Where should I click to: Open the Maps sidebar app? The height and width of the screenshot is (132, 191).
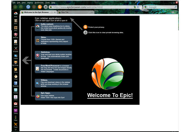(x=16, y=118)
